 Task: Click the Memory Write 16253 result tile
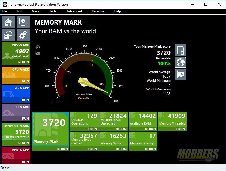click(x=114, y=139)
